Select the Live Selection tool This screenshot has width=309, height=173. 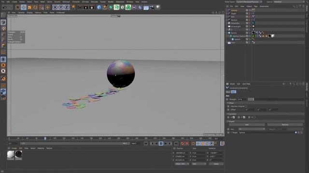tap(17, 8)
